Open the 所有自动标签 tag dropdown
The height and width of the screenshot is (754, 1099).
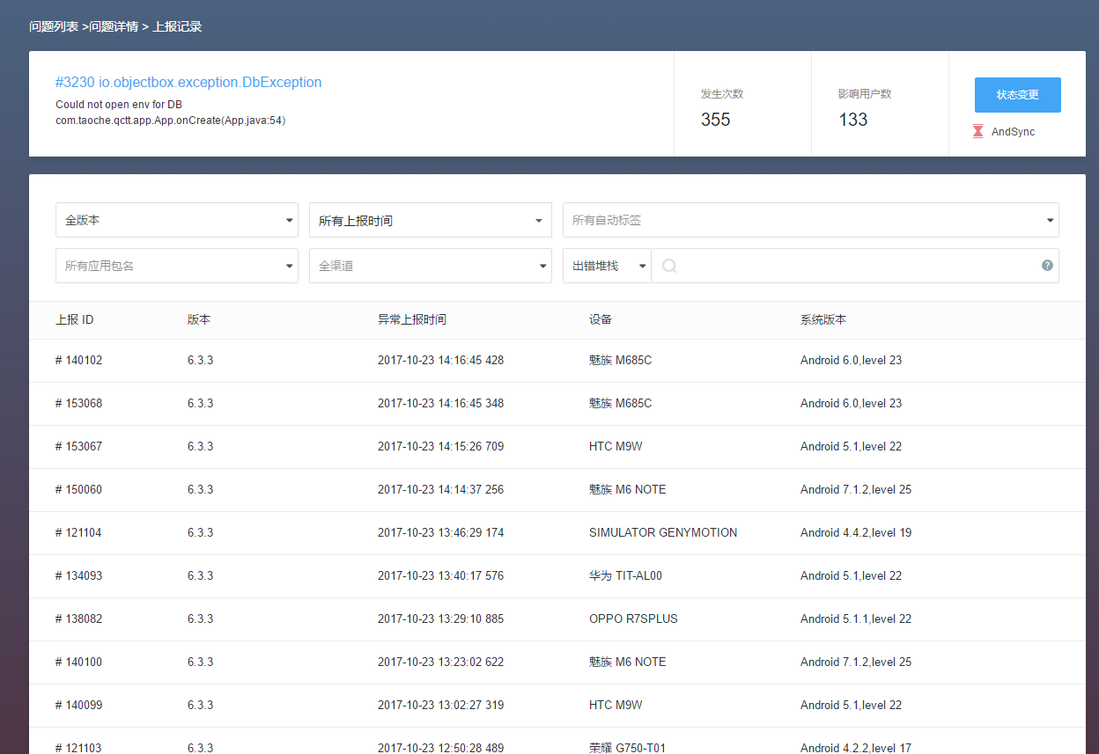point(811,220)
